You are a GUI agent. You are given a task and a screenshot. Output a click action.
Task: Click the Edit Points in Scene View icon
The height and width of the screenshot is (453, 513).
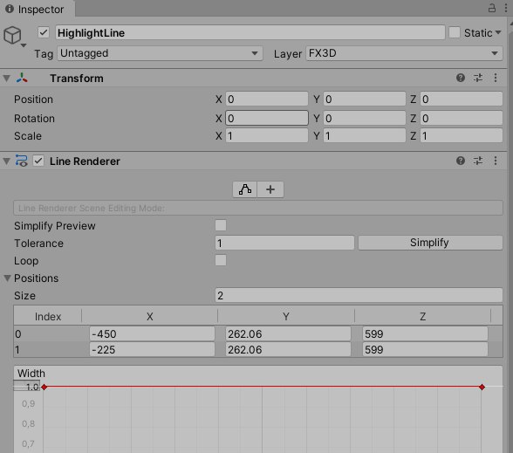[244, 189]
